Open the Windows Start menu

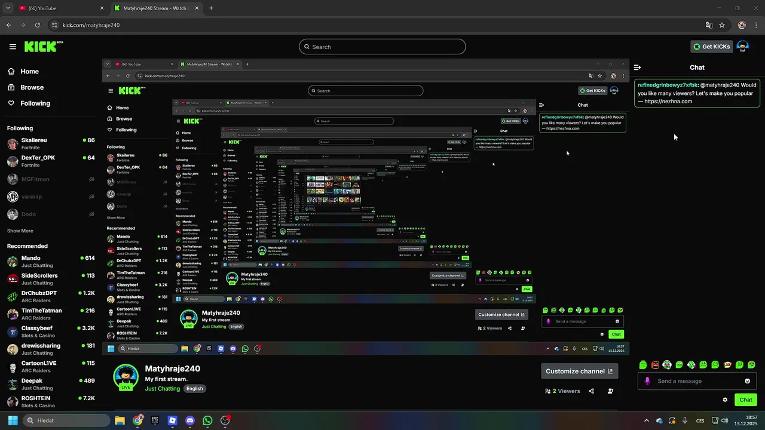click(x=13, y=420)
